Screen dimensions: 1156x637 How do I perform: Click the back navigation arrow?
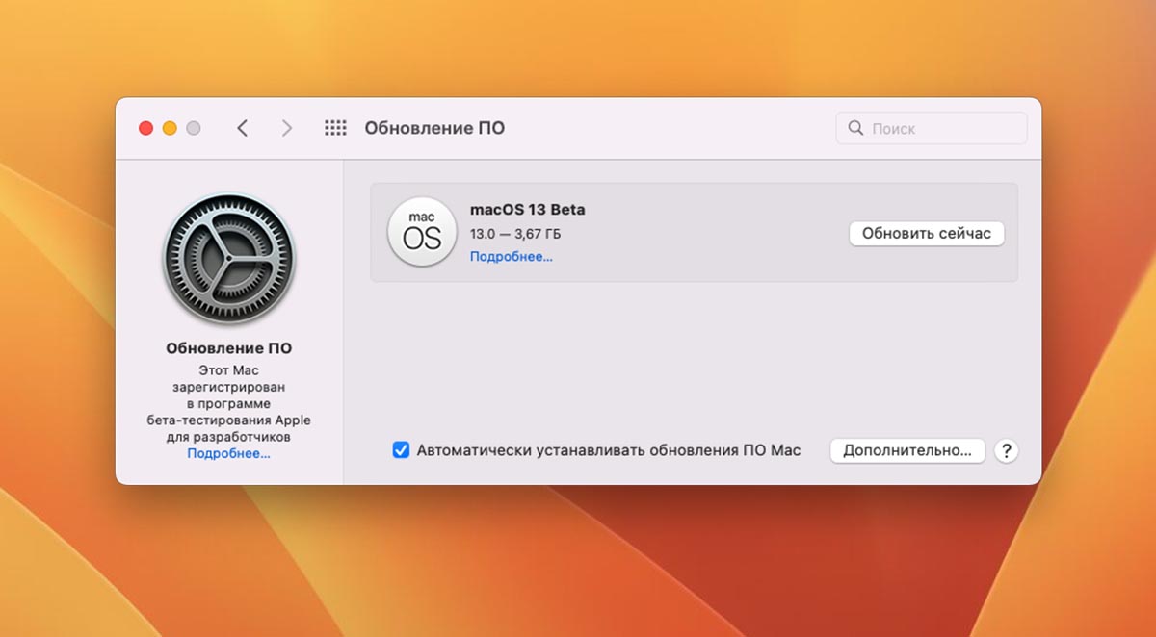pos(242,128)
